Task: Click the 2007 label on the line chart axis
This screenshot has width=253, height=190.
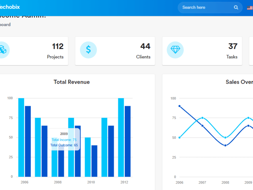Action: pos(202,182)
